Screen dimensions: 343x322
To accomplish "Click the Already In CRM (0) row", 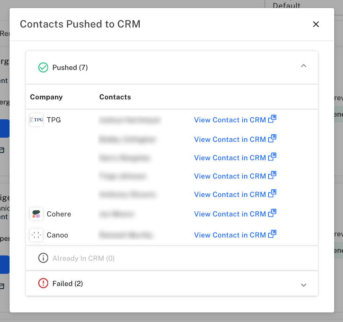I will pos(172,258).
